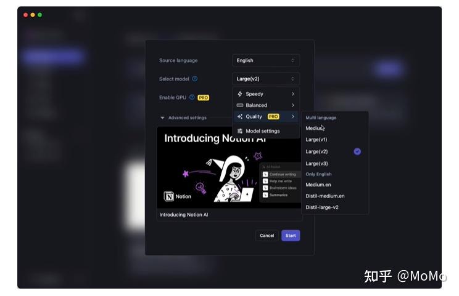Click the help icon next to Select model
The image size is (459, 296).
coord(195,79)
